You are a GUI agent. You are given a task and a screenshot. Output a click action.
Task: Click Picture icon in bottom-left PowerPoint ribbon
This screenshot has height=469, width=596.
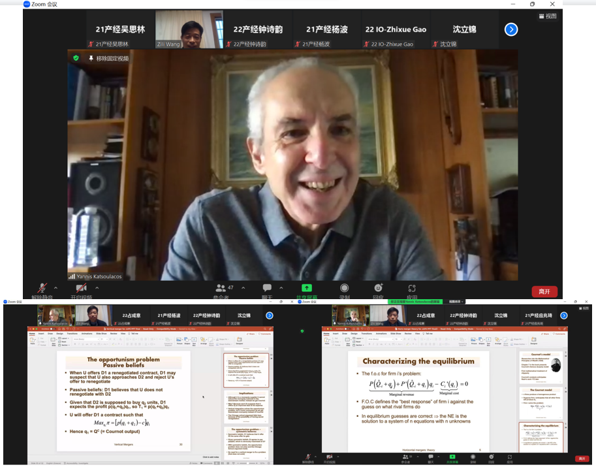(180, 340)
